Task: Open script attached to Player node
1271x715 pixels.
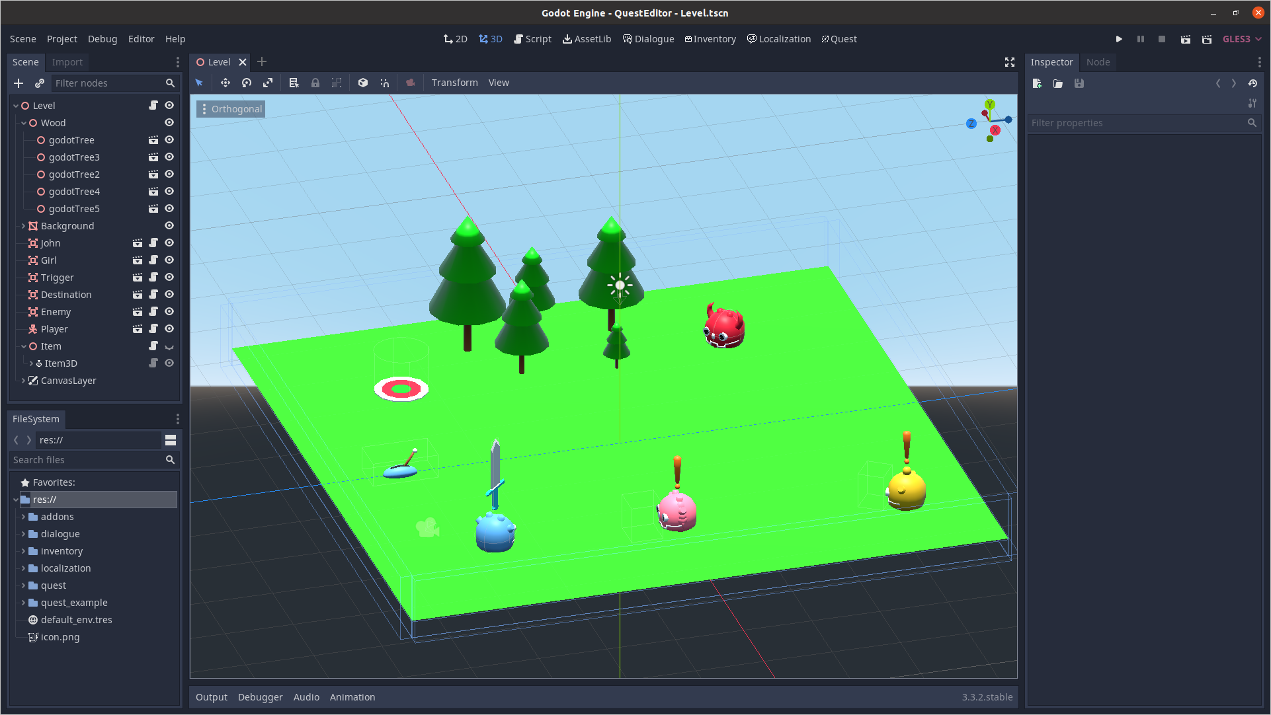Action: tap(153, 328)
